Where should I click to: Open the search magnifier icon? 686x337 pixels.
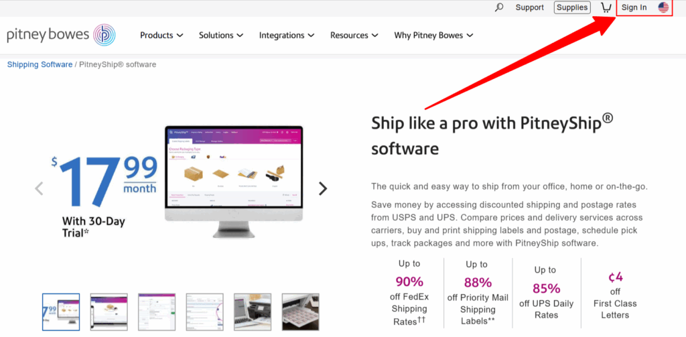(498, 7)
